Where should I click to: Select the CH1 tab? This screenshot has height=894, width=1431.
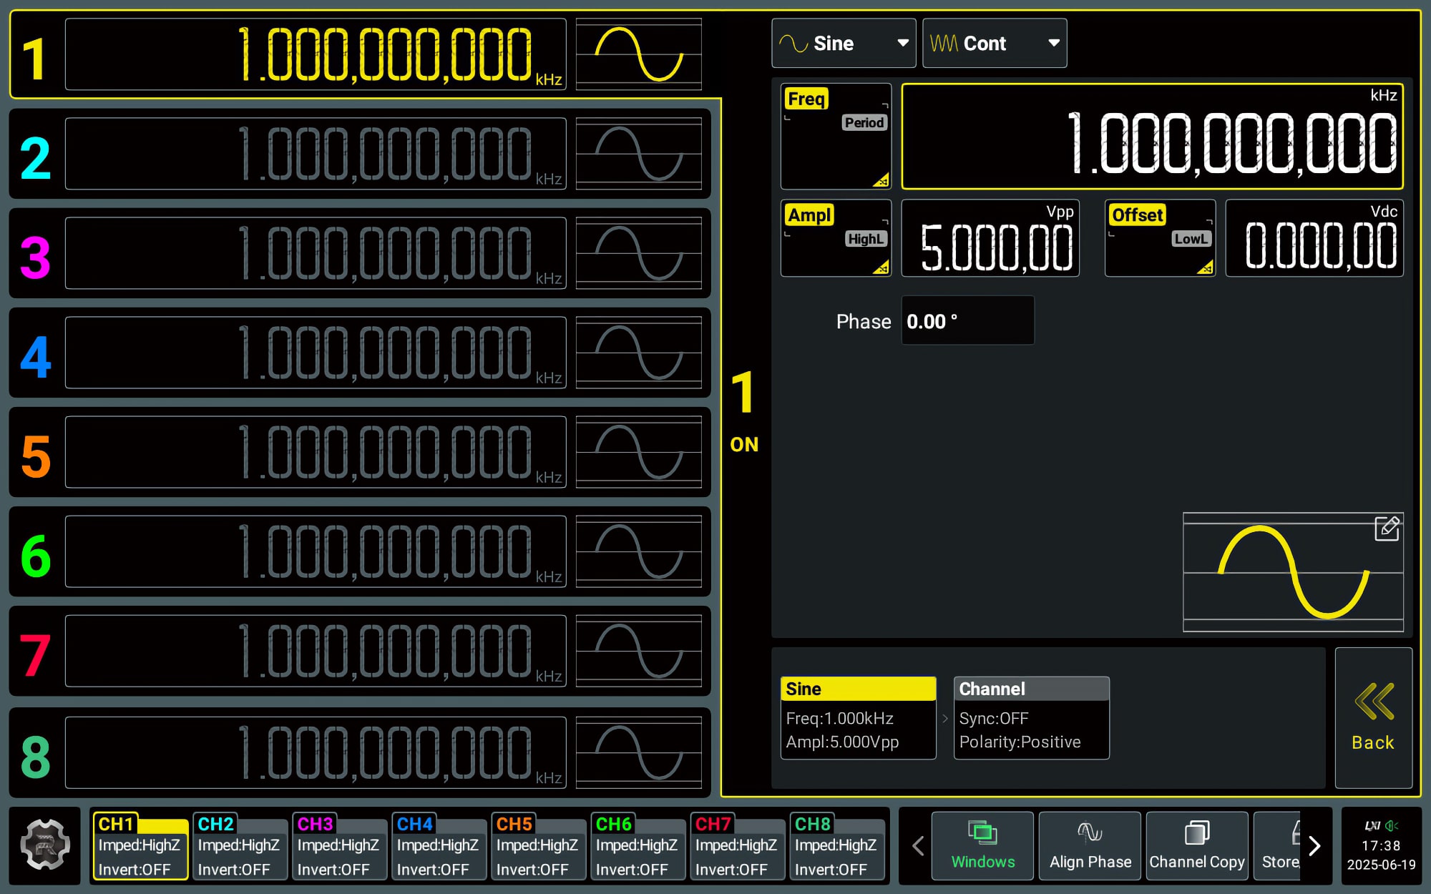click(140, 846)
